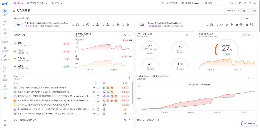The height and width of the screenshot is (128, 260).
Task: Open rule 公開されている高特権CIワークフロー row
Action: 72,105
